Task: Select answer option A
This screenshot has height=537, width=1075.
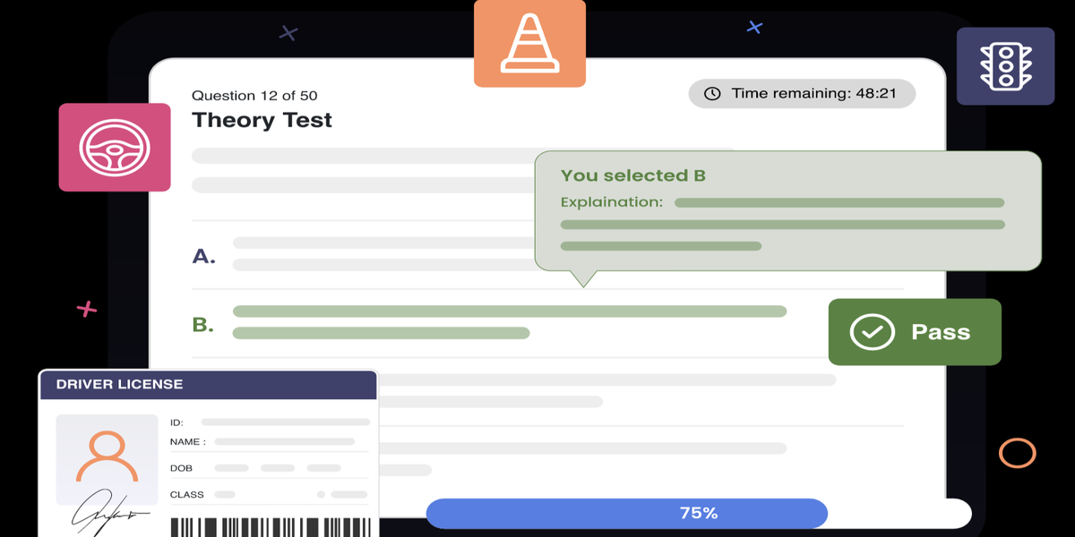Action: click(x=204, y=257)
